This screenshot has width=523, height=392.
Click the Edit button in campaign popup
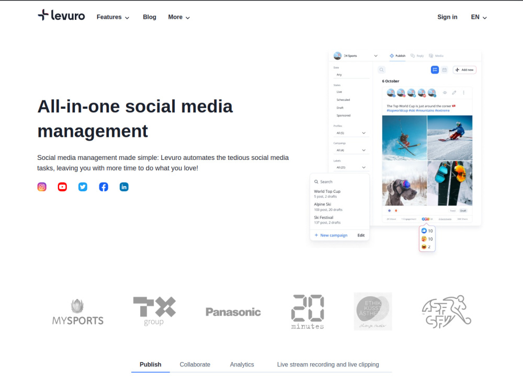click(361, 235)
